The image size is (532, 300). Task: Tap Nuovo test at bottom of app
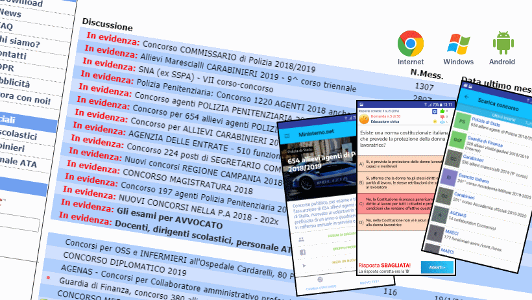(x=369, y=282)
